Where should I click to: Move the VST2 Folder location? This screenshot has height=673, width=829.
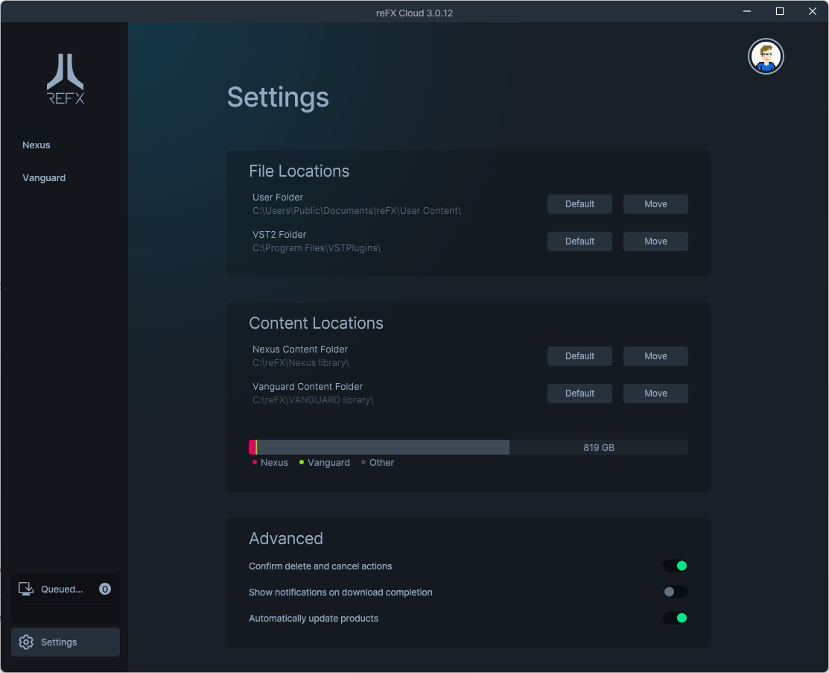click(655, 241)
